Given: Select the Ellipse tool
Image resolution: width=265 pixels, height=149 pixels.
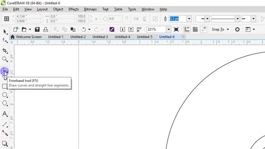Looking at the screenshot, I should pos(5,95).
